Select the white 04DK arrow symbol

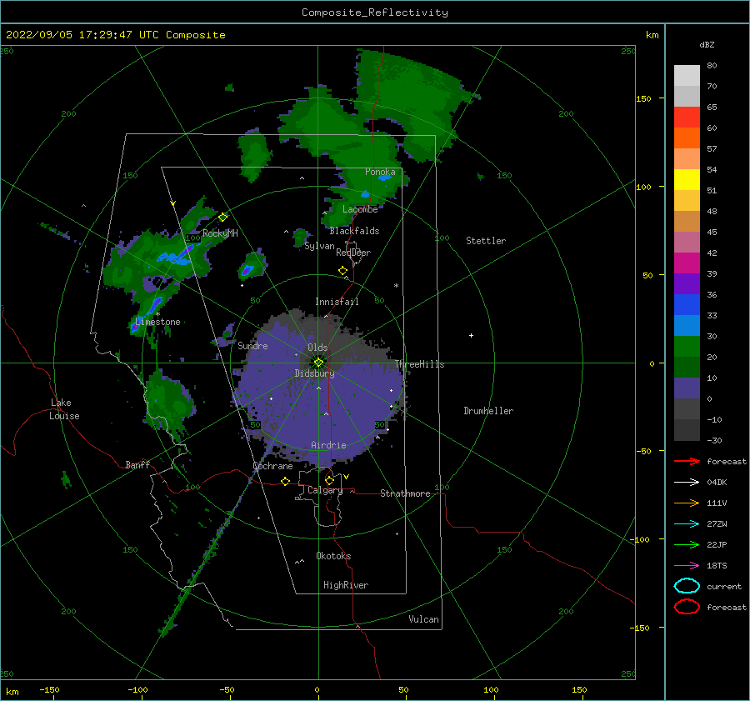pos(687,482)
